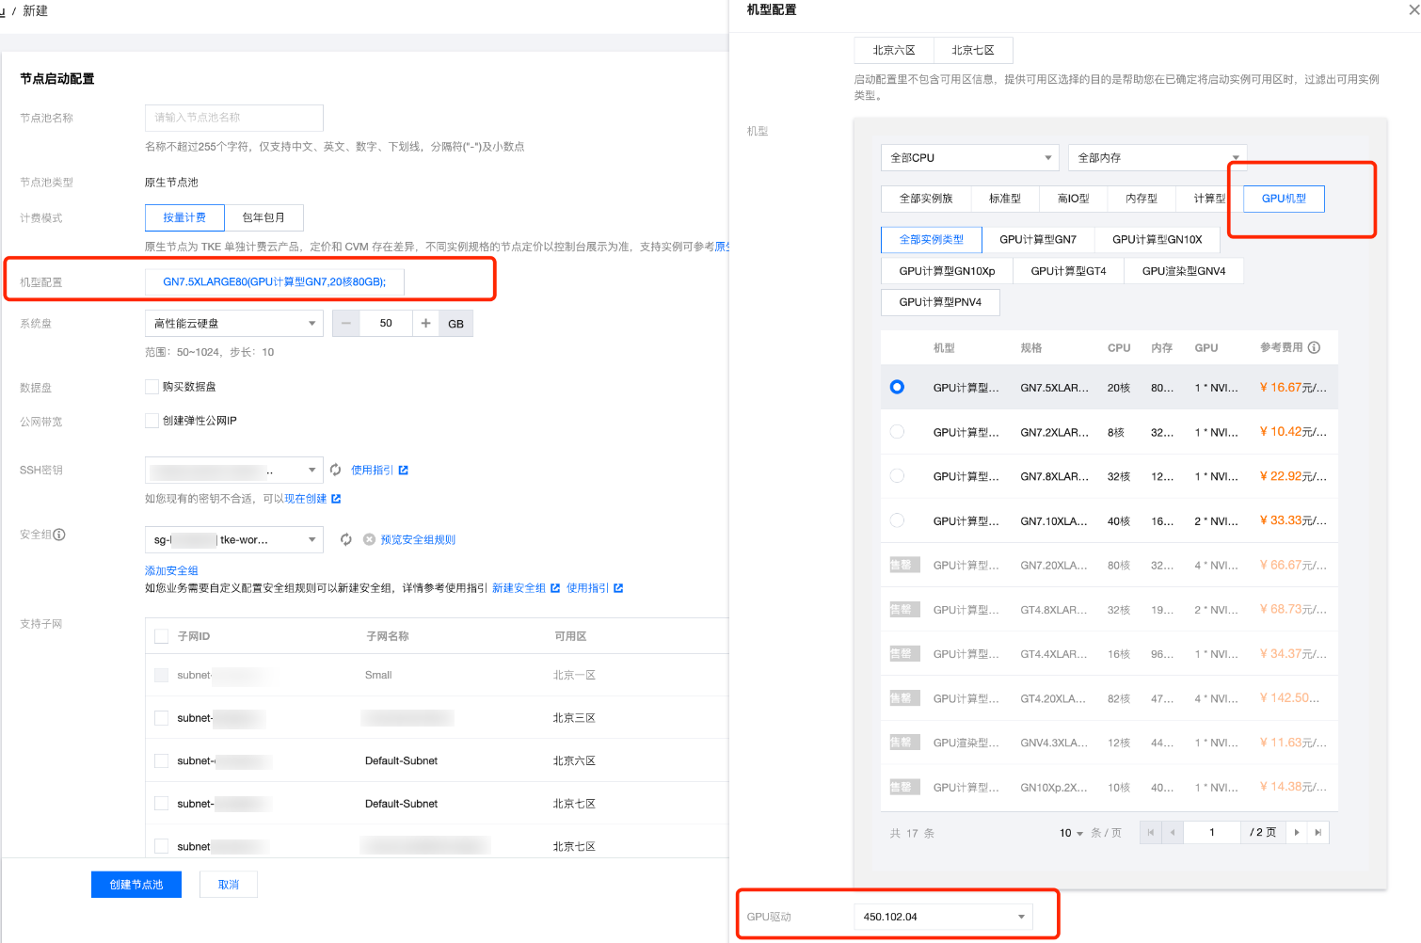Select the 全部实例类型 tab

coord(932,239)
